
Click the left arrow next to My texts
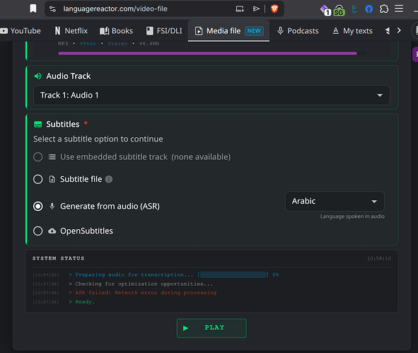[388, 31]
